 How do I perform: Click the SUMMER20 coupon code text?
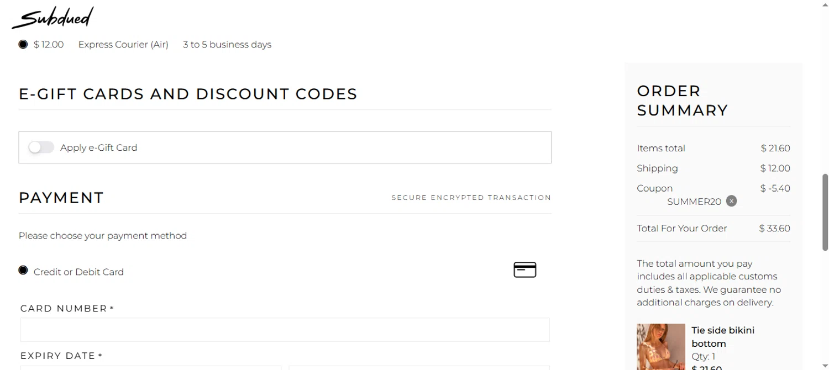point(694,202)
